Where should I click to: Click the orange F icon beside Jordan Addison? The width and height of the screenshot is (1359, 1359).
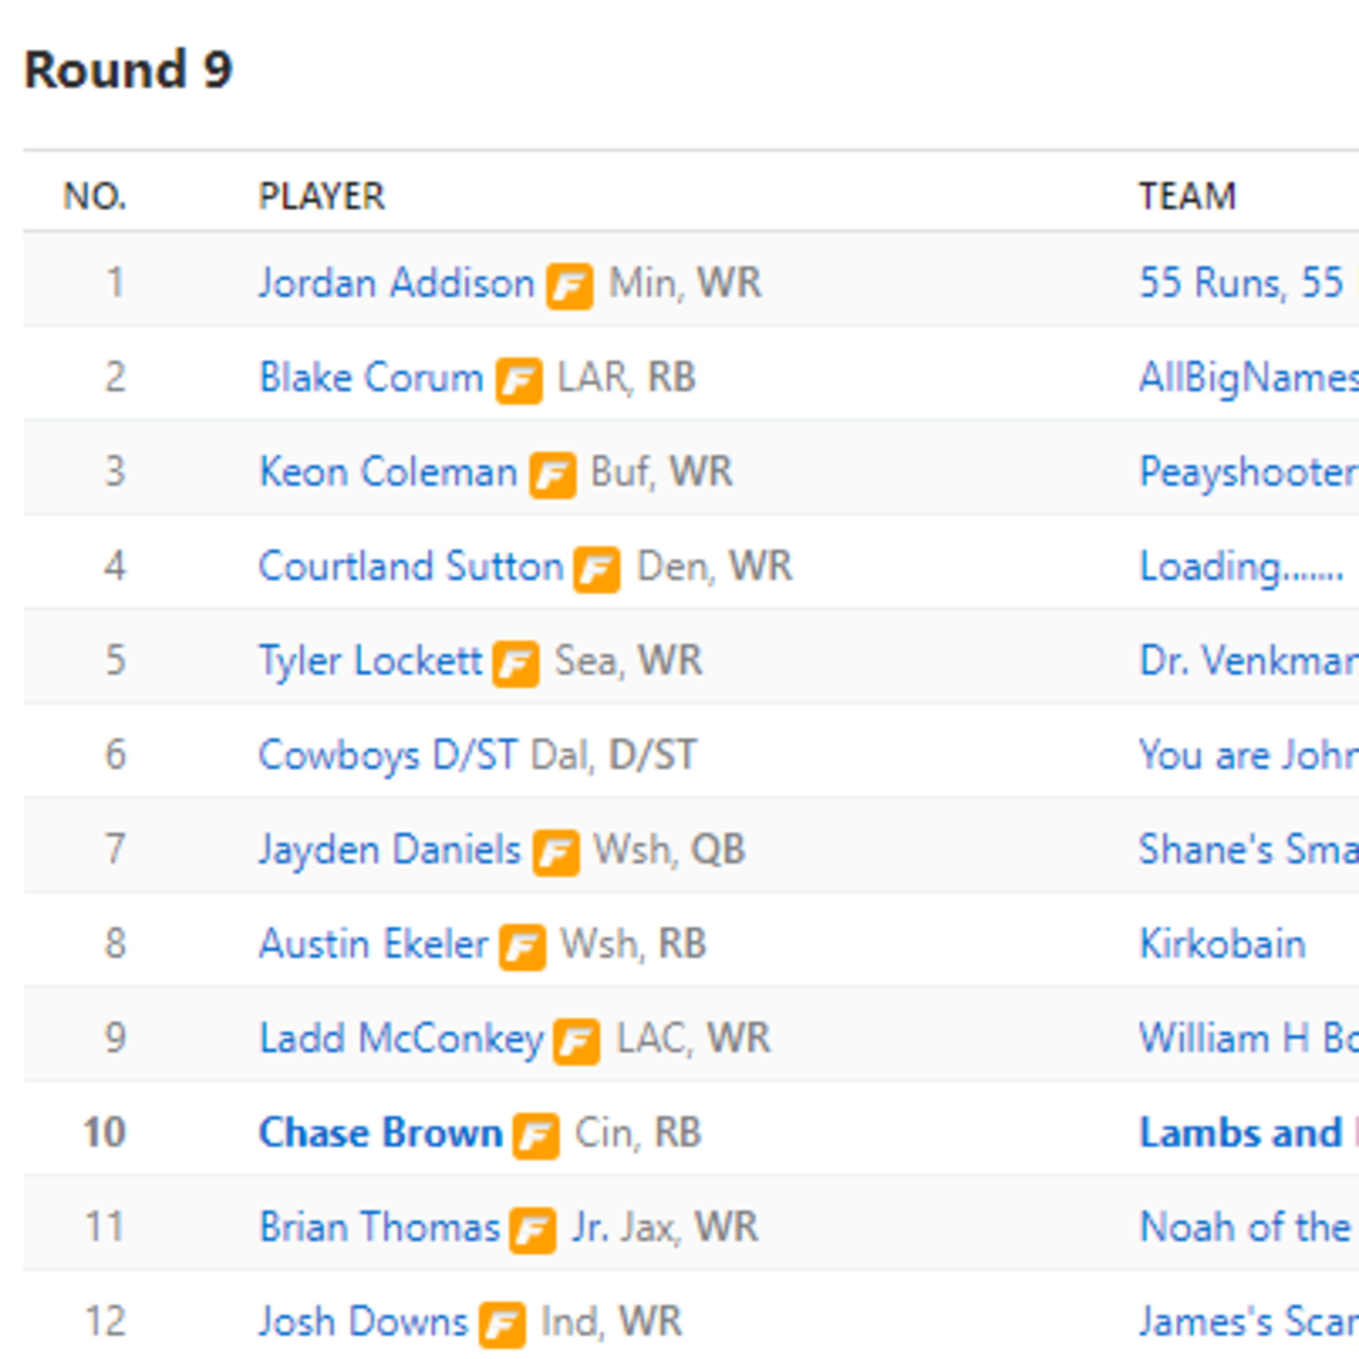tap(570, 285)
